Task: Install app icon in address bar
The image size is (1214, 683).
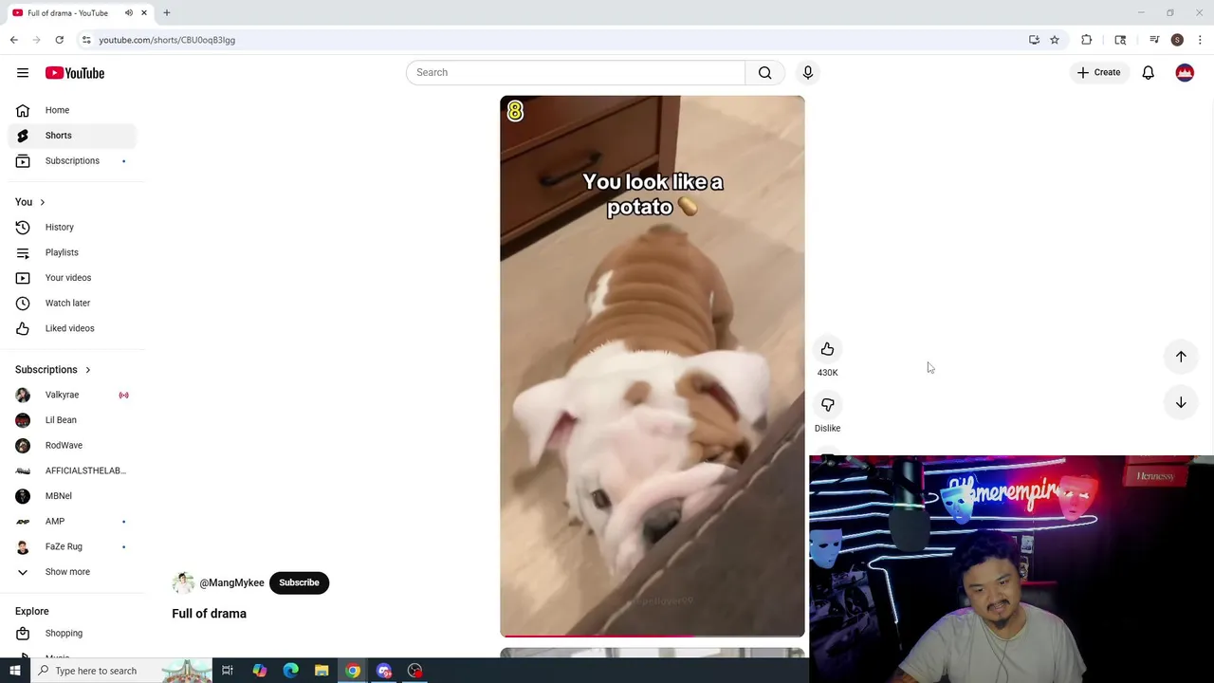Action: 1034,40
